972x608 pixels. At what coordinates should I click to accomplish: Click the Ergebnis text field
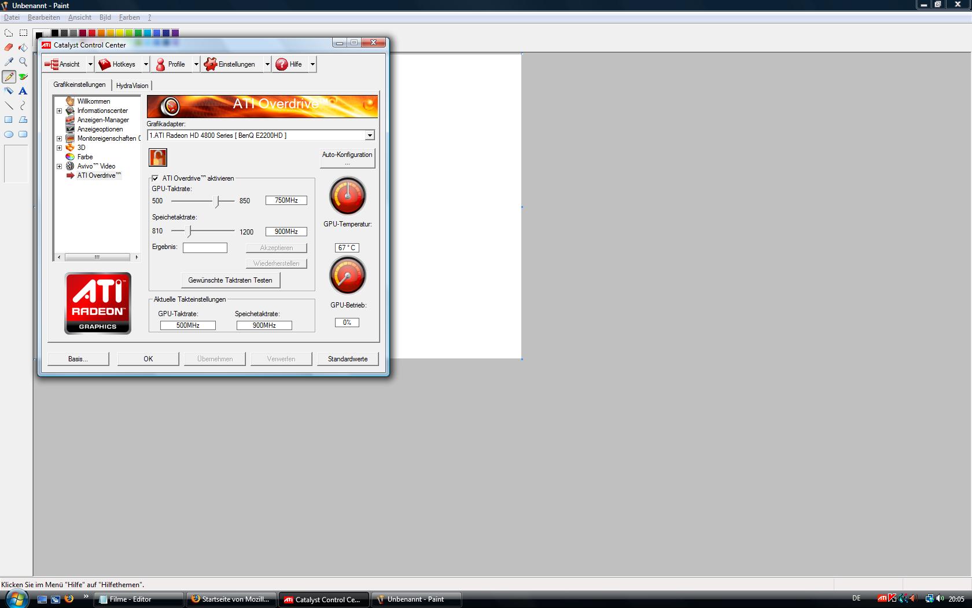tap(205, 248)
